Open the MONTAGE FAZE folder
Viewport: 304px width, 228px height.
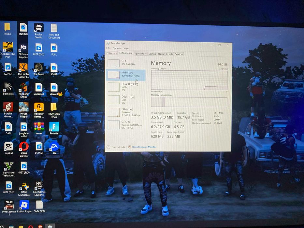pos(54,110)
